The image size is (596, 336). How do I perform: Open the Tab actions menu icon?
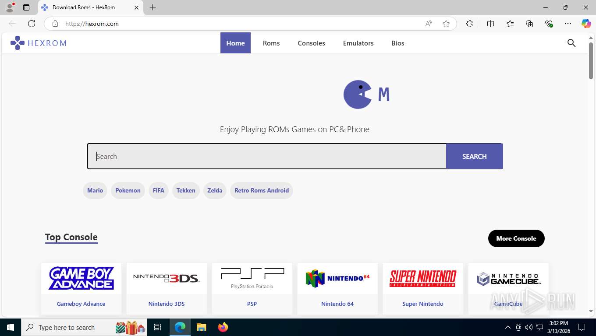click(26, 7)
